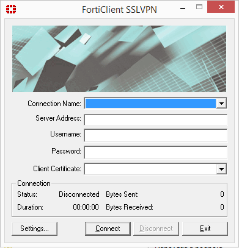Click the Connect button
Screen dimensions: 239x248
[x=108, y=229]
